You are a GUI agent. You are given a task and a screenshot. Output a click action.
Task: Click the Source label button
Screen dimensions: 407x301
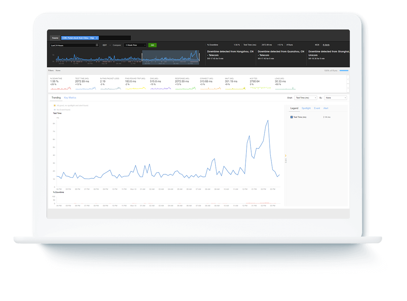pyautogui.click(x=55, y=38)
